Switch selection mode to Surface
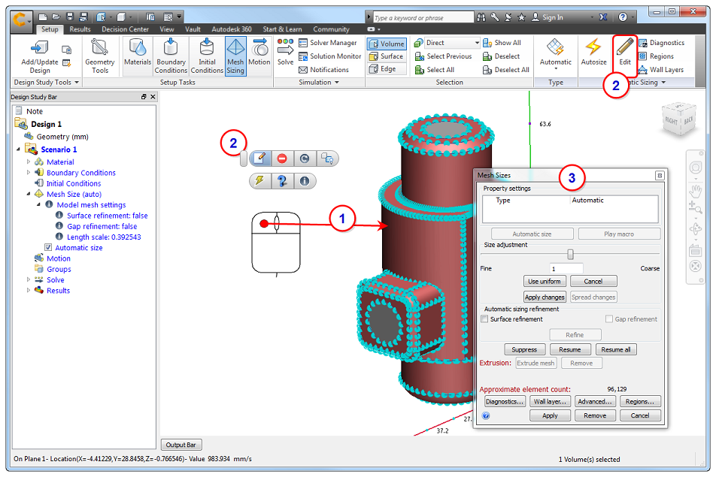The width and height of the screenshot is (716, 477). (387, 56)
